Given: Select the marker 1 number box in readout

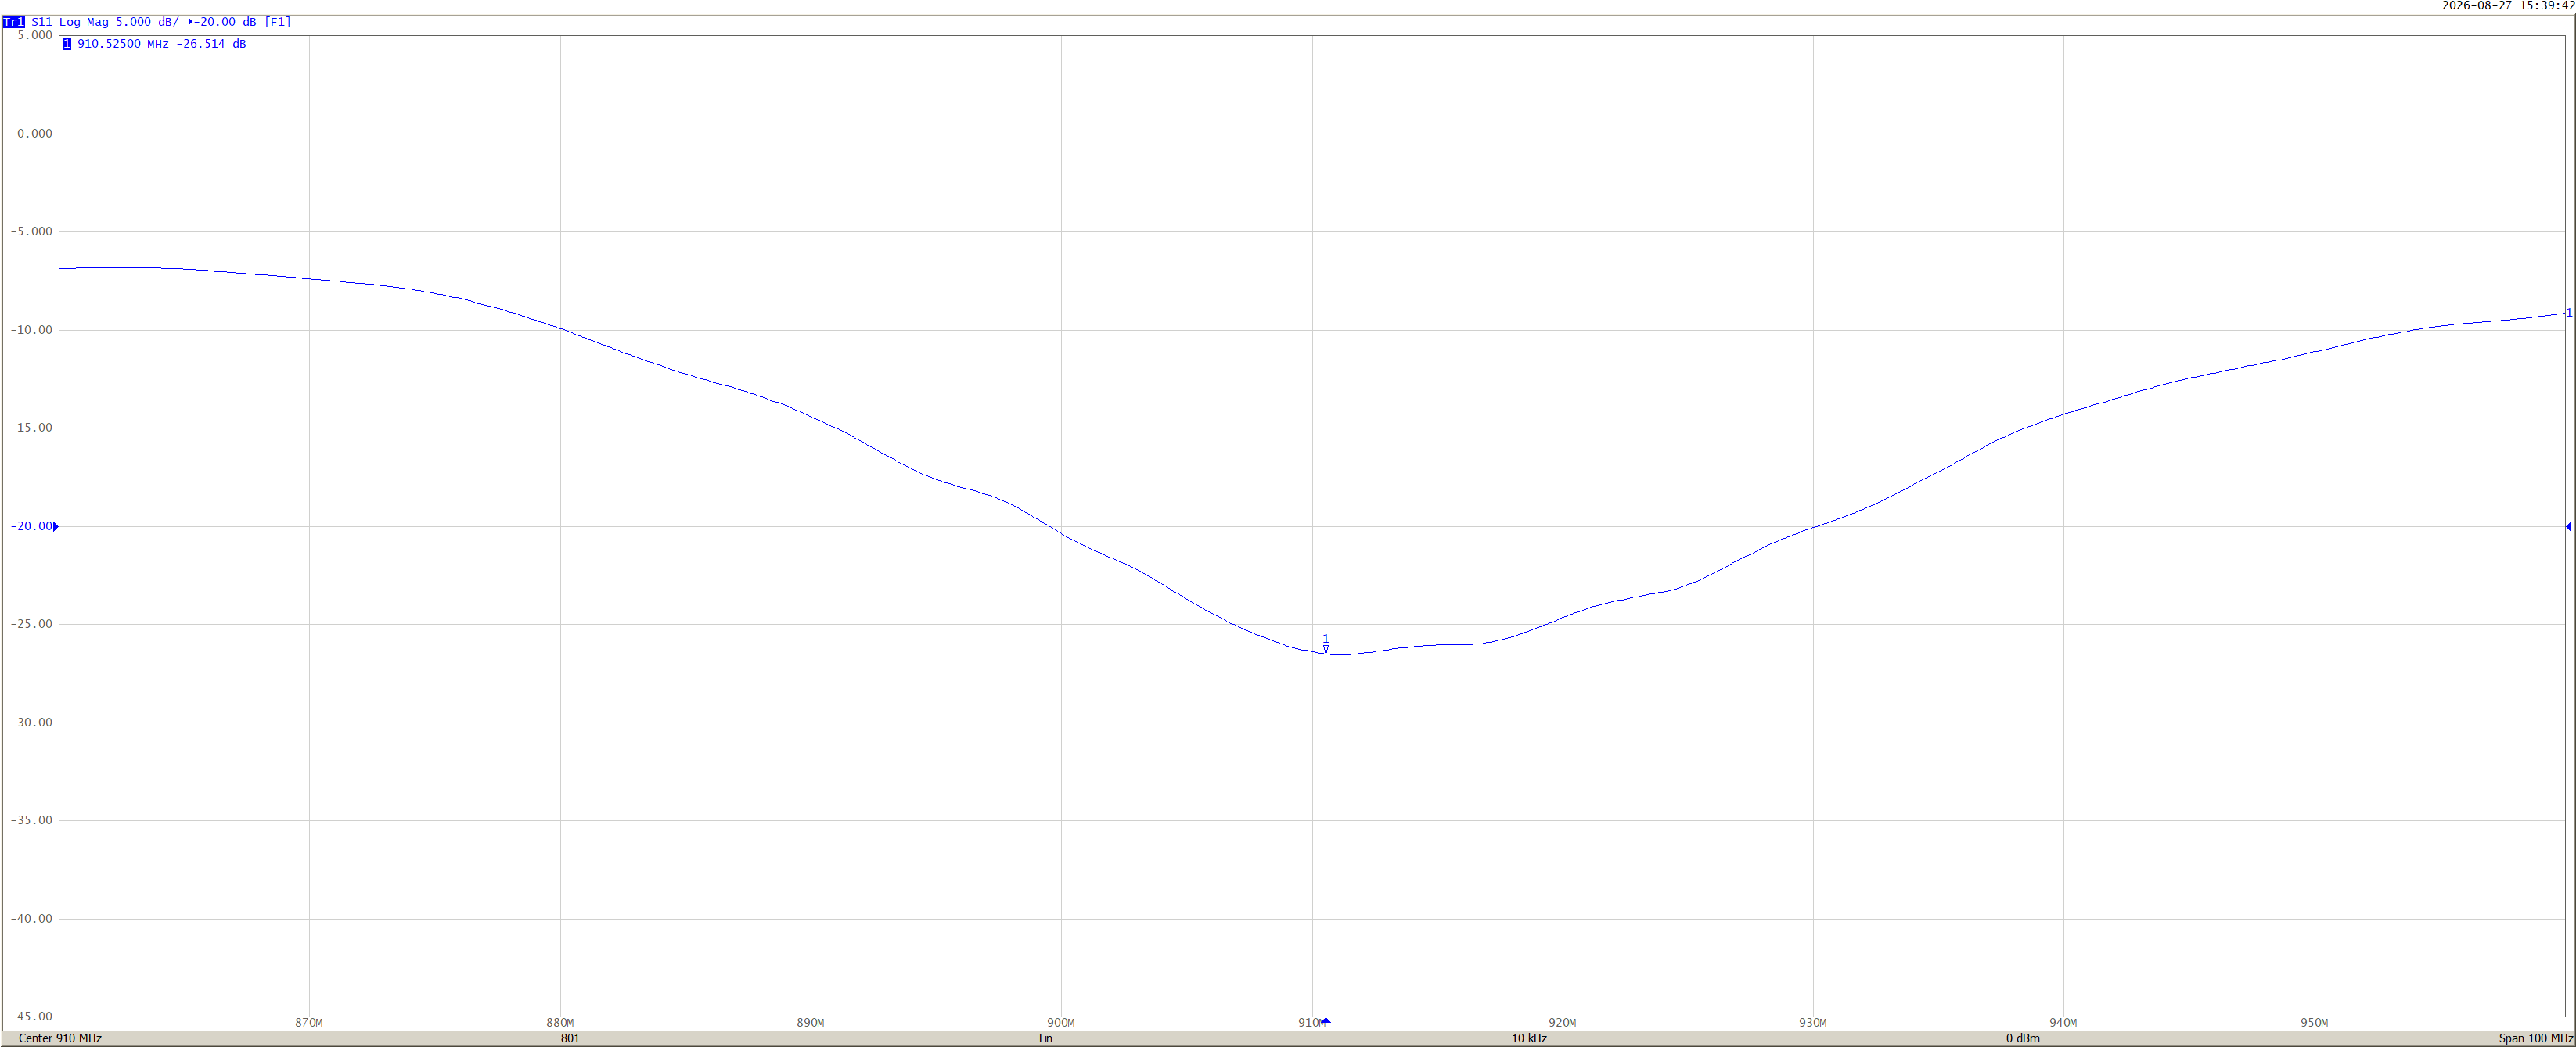Looking at the screenshot, I should (67, 44).
